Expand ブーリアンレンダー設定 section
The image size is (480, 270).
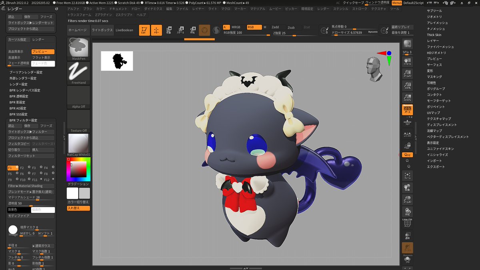tap(26, 72)
